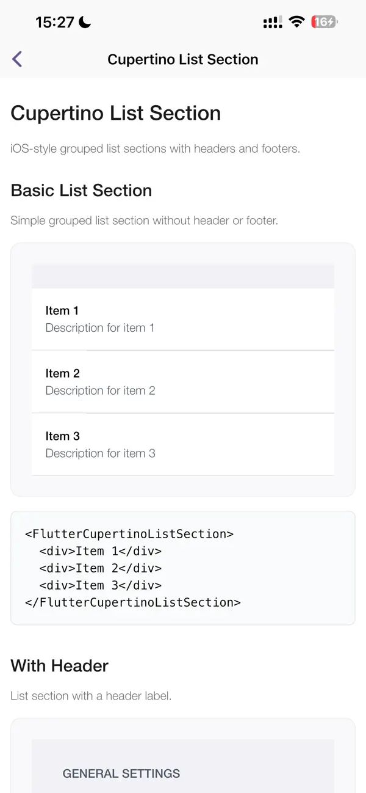
Task: Tap the Basic List Section heading
Action: (x=81, y=191)
